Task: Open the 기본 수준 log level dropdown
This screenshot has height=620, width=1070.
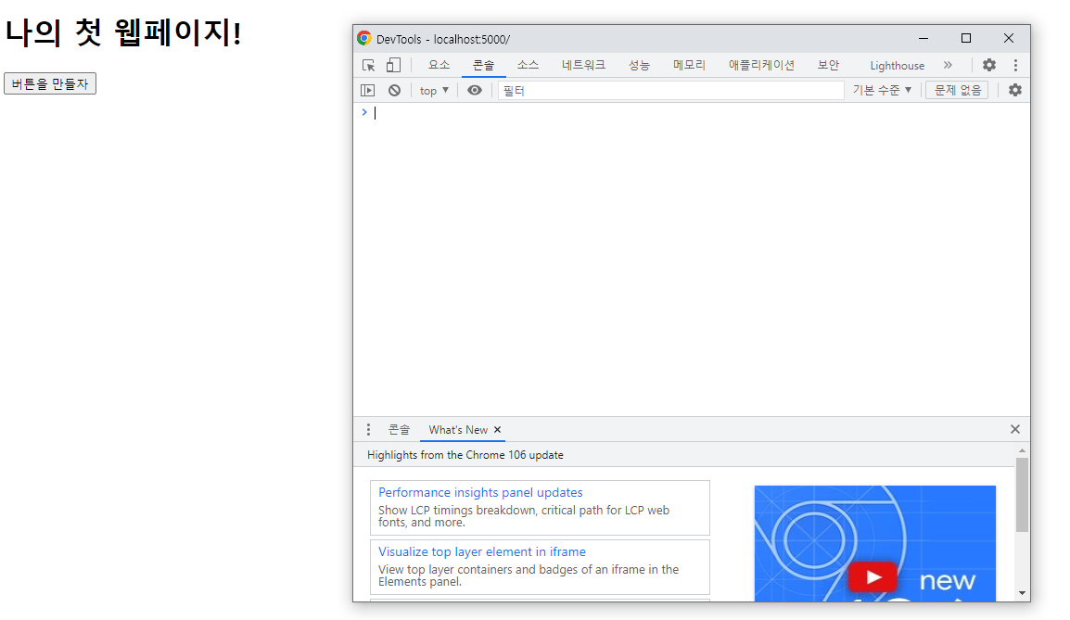Action: pyautogui.click(x=882, y=90)
